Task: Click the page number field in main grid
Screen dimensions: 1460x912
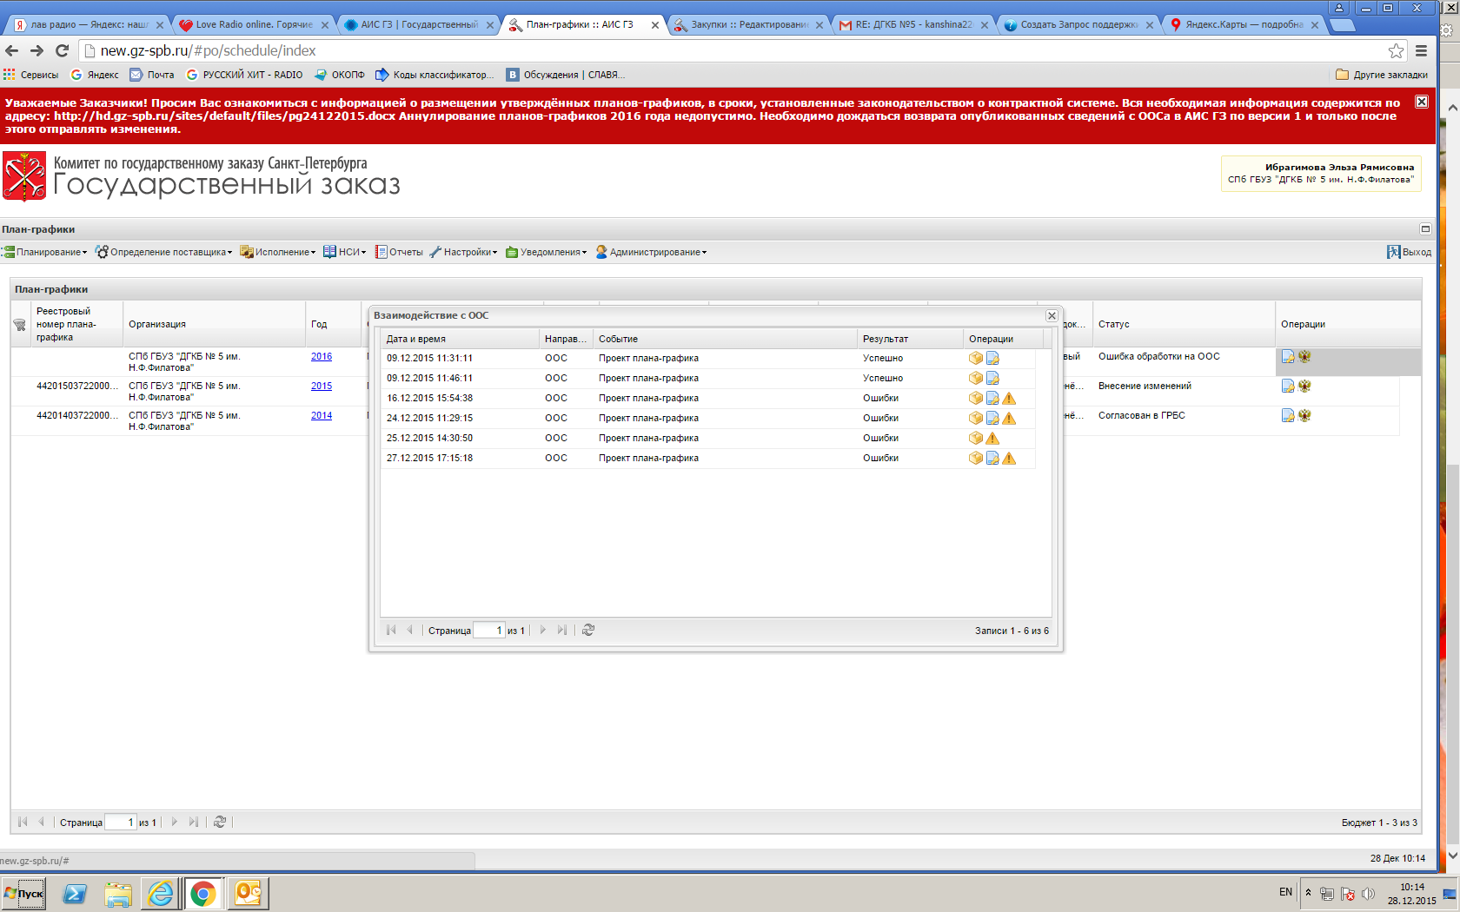Action: (x=121, y=823)
